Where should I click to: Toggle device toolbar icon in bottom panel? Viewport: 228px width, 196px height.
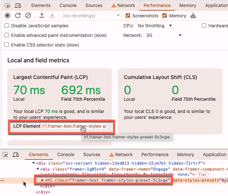(x=16, y=155)
